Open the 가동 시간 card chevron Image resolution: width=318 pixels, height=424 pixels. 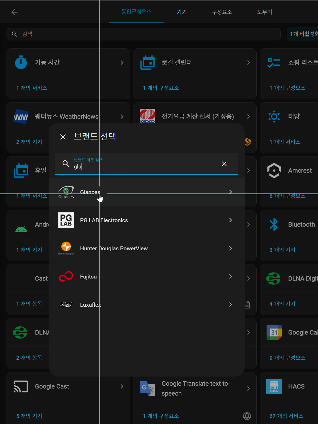pyautogui.click(x=122, y=63)
